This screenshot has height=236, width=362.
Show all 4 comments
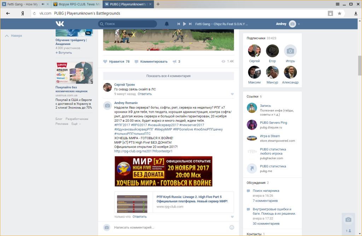coord(168,76)
